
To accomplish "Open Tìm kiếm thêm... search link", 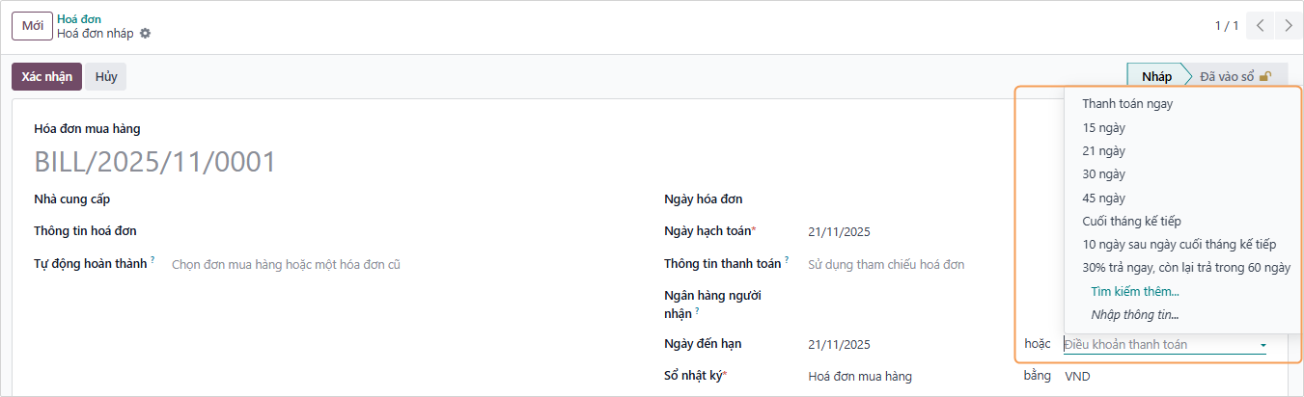I will (1135, 291).
